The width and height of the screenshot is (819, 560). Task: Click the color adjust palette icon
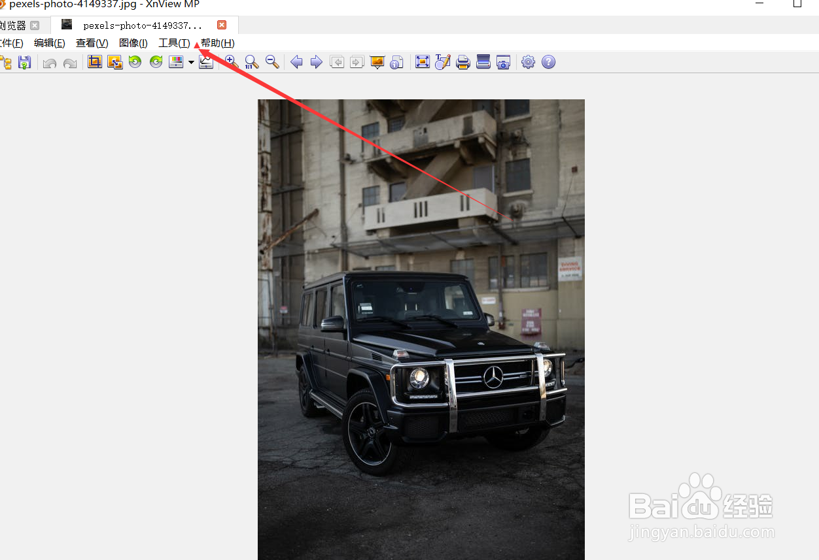tap(176, 62)
